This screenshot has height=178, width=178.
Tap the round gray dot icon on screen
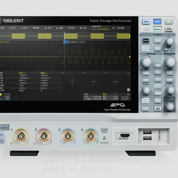coord(128,90)
